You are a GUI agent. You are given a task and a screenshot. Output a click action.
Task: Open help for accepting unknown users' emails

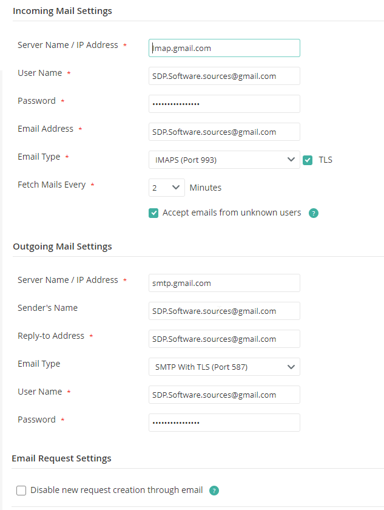[x=314, y=213]
